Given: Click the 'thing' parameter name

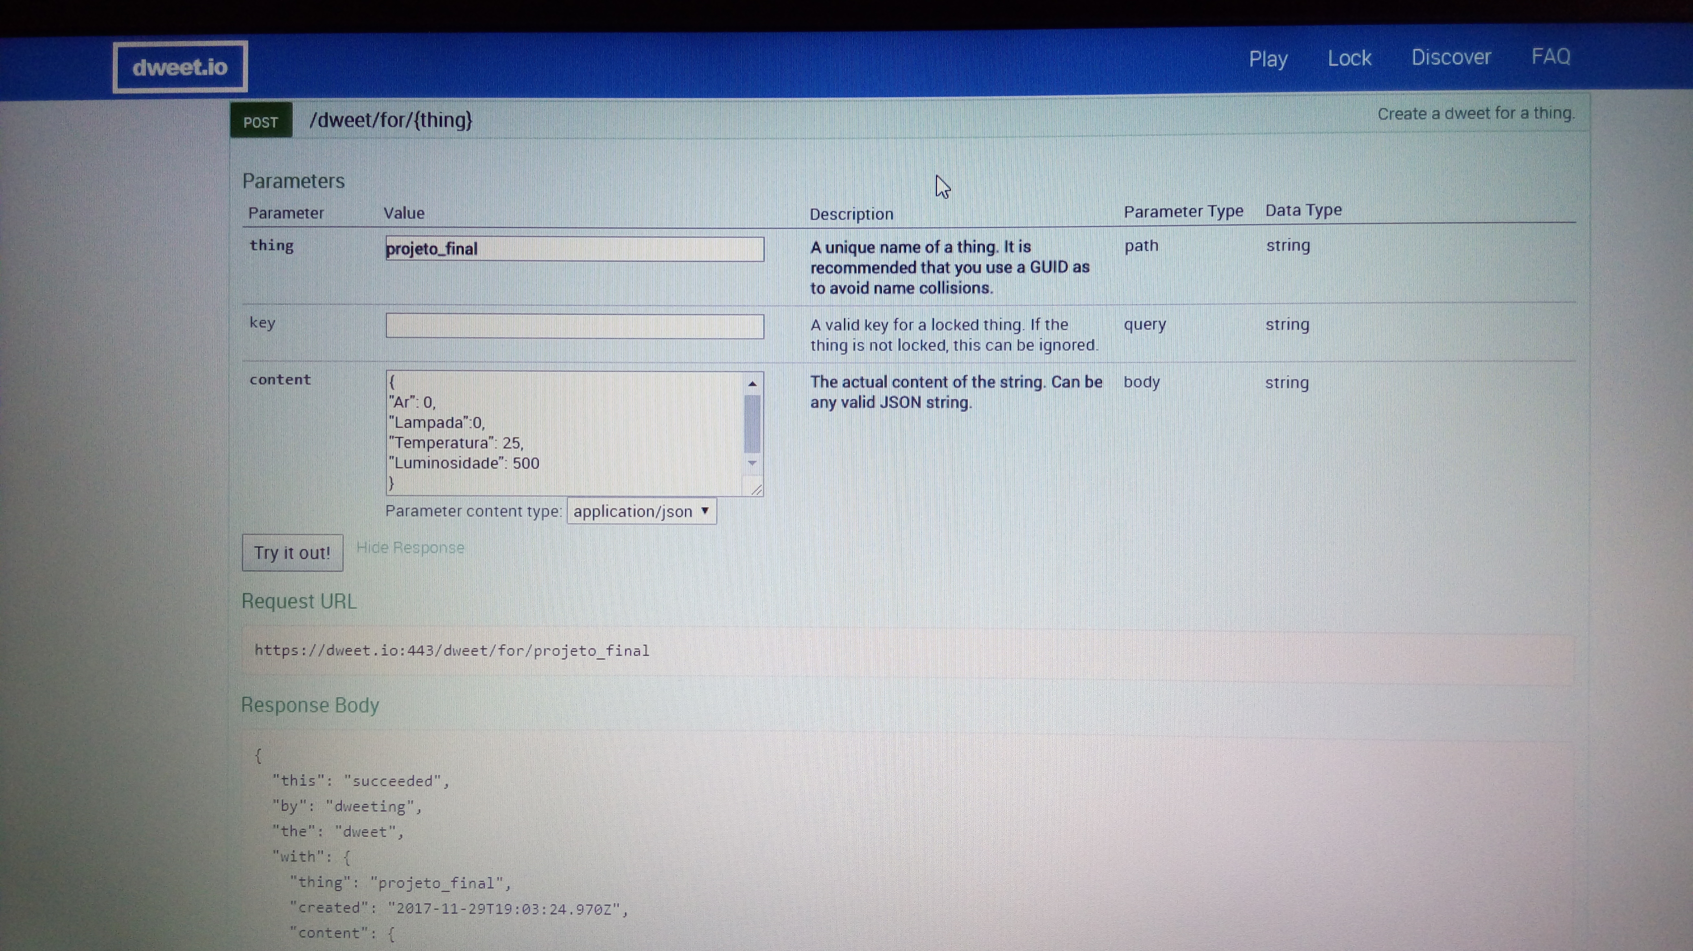Looking at the screenshot, I should tap(271, 246).
